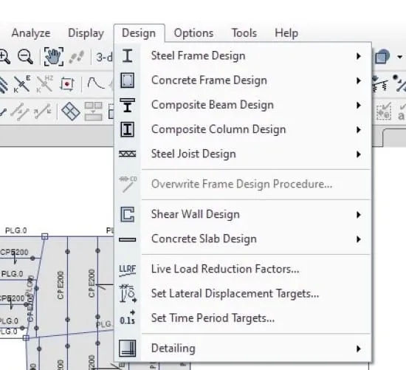Expand Detailing submenu arrow
This screenshot has height=370, width=406.
click(x=359, y=349)
